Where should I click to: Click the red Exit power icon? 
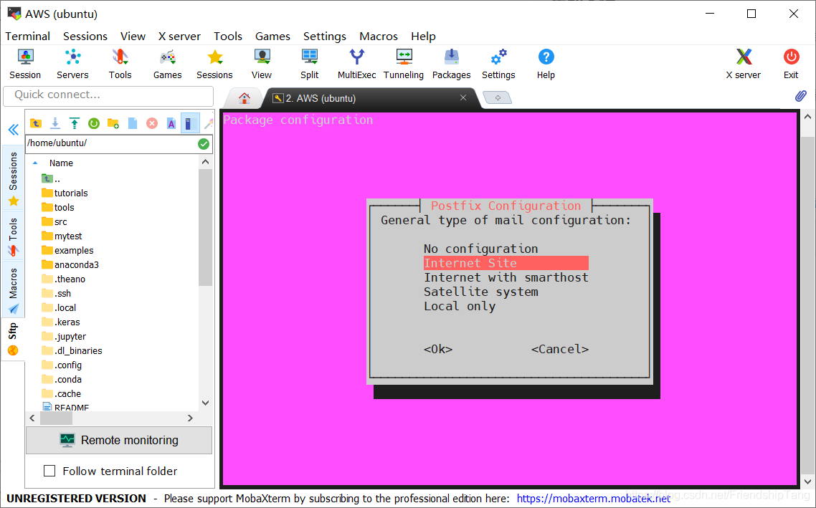click(x=791, y=64)
